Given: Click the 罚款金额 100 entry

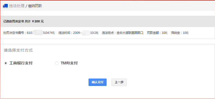Looking at the screenshot, I should pos(157,33).
